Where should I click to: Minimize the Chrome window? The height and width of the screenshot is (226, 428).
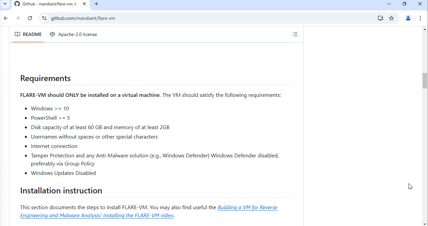[x=389, y=4]
